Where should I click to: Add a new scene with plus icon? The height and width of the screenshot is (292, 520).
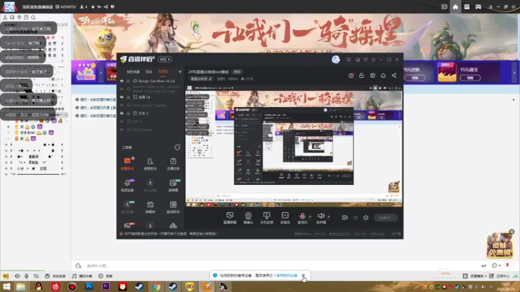[x=180, y=71]
